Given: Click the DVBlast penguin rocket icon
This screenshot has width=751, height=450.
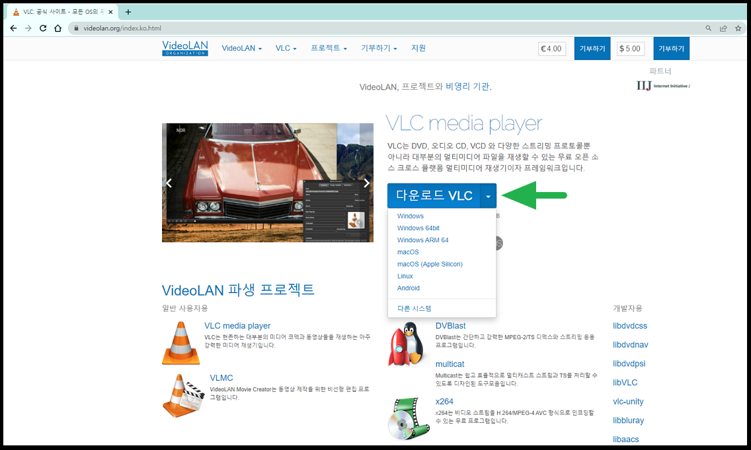Looking at the screenshot, I should [407, 344].
